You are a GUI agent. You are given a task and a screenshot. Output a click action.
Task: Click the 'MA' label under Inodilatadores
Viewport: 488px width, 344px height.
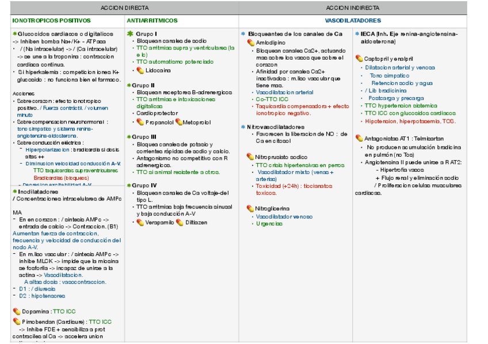point(17,212)
